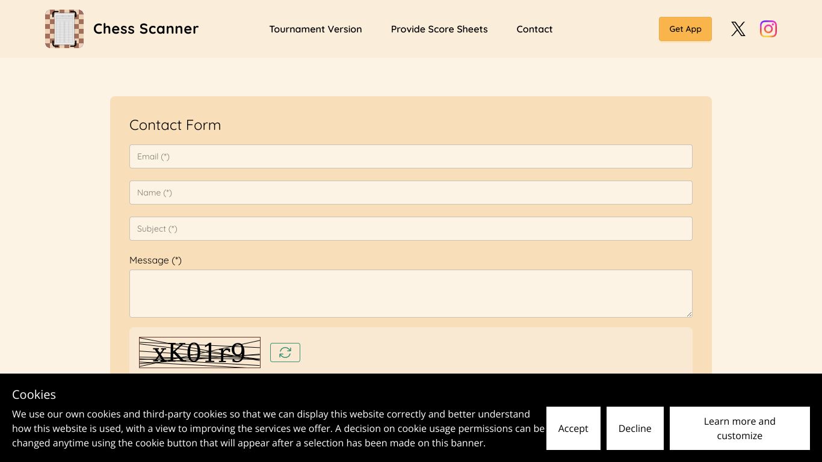Screen dimensions: 822x462
Task: Focus the Email input field
Action: tap(410, 156)
